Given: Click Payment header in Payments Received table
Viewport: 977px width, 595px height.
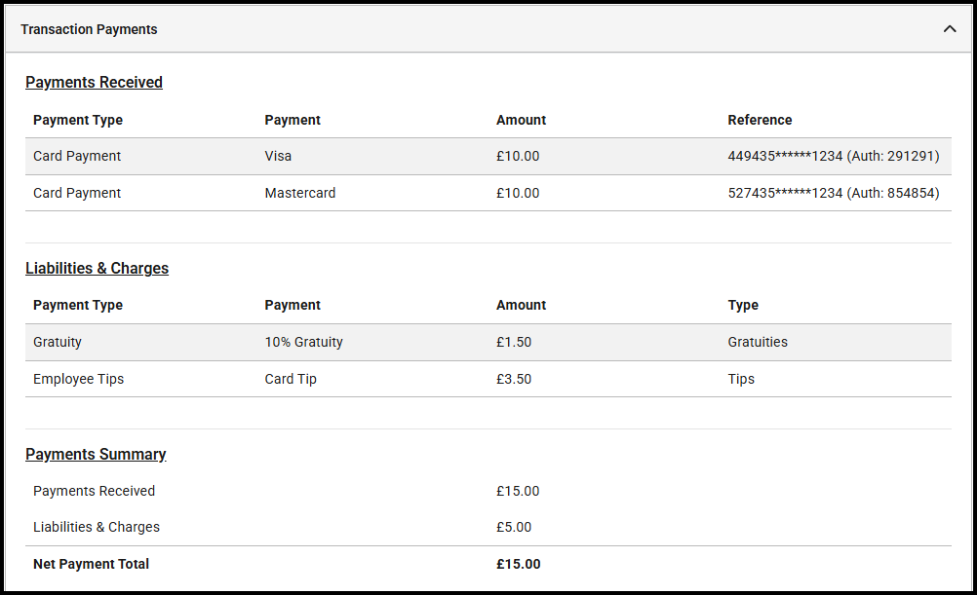Looking at the screenshot, I should click(293, 120).
